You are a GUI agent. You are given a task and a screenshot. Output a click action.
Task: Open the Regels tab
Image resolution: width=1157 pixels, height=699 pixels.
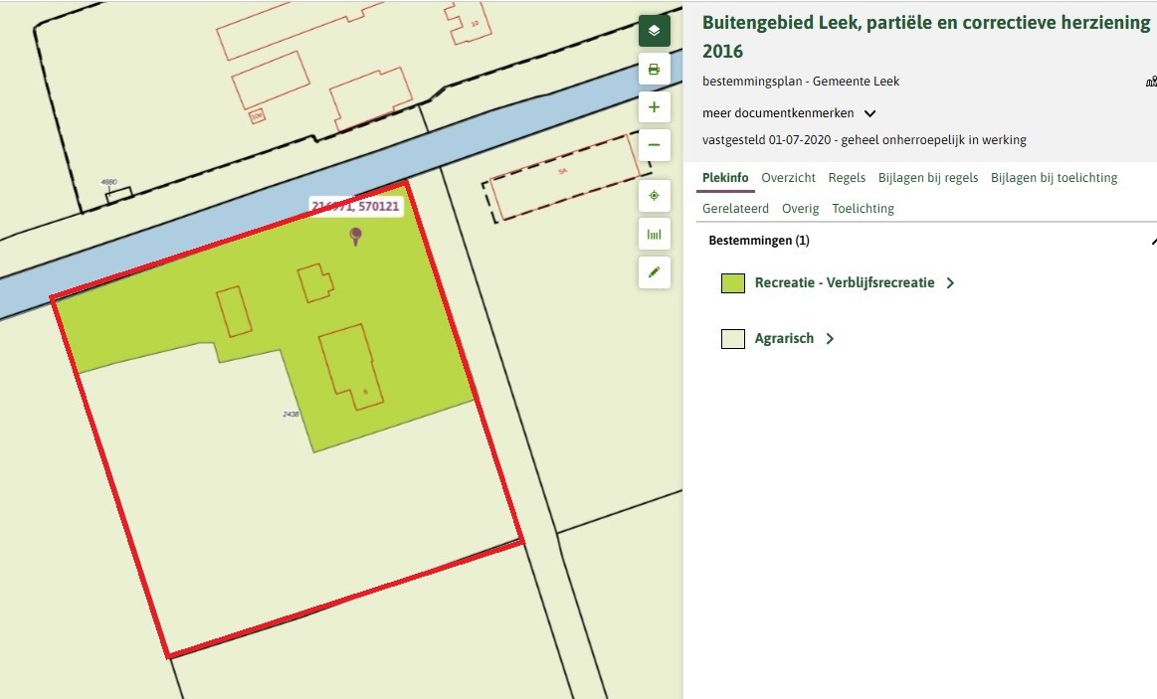point(847,178)
